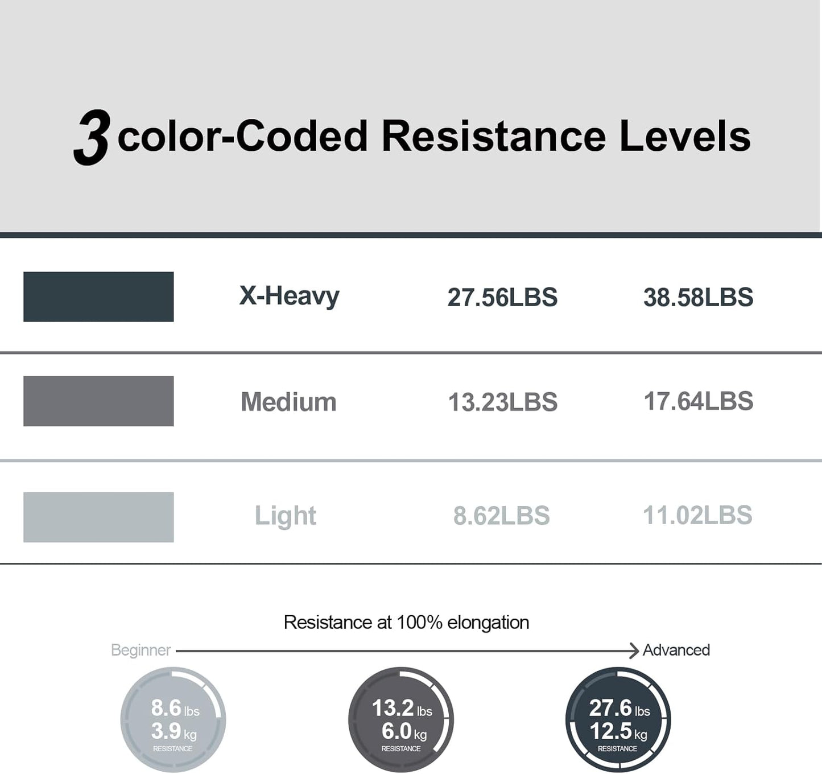822x774 pixels.
Task: Click the large number 3 in the heading
Action: 92,138
